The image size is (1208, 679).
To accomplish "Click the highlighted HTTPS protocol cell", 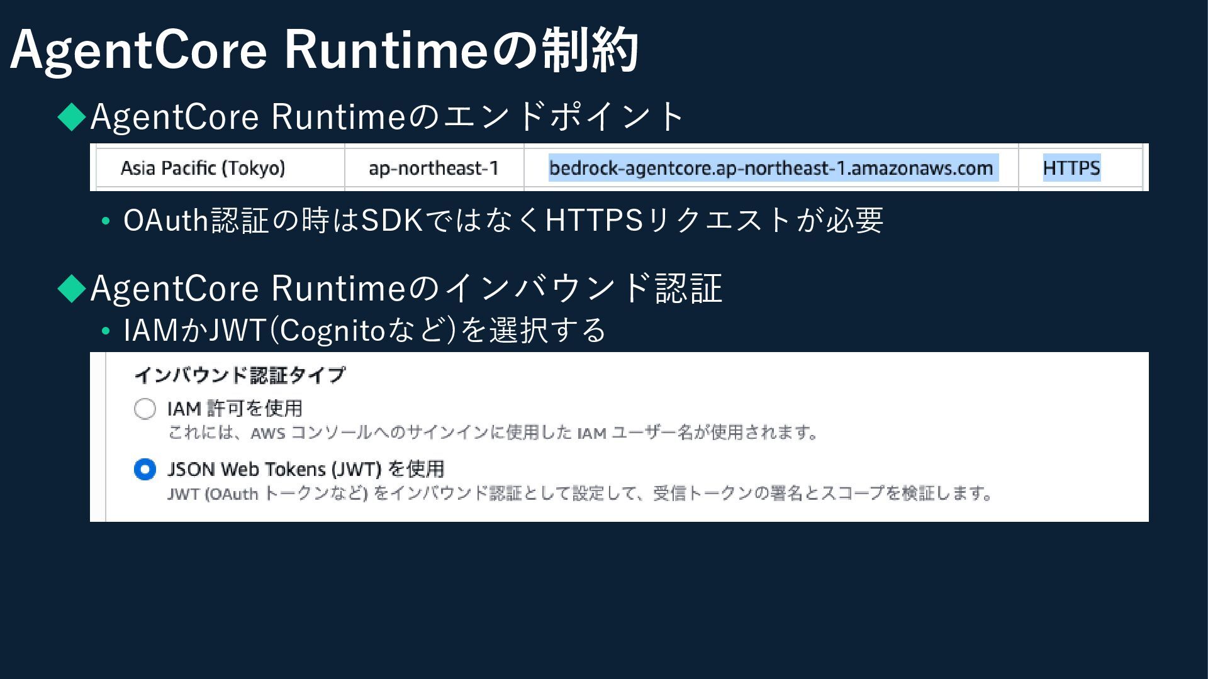I will tap(1071, 168).
